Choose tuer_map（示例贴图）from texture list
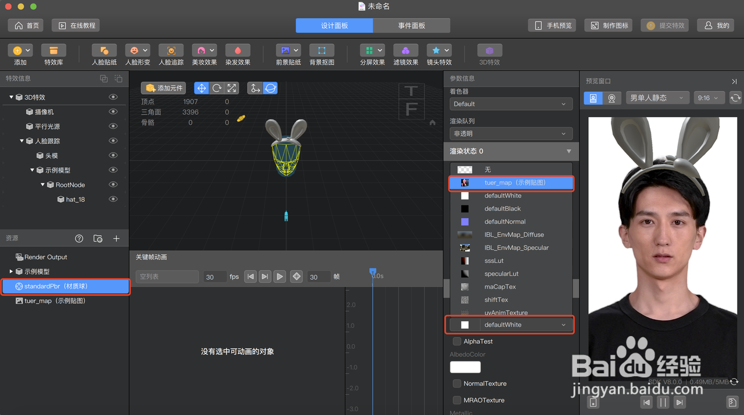The image size is (744, 415). point(511,183)
